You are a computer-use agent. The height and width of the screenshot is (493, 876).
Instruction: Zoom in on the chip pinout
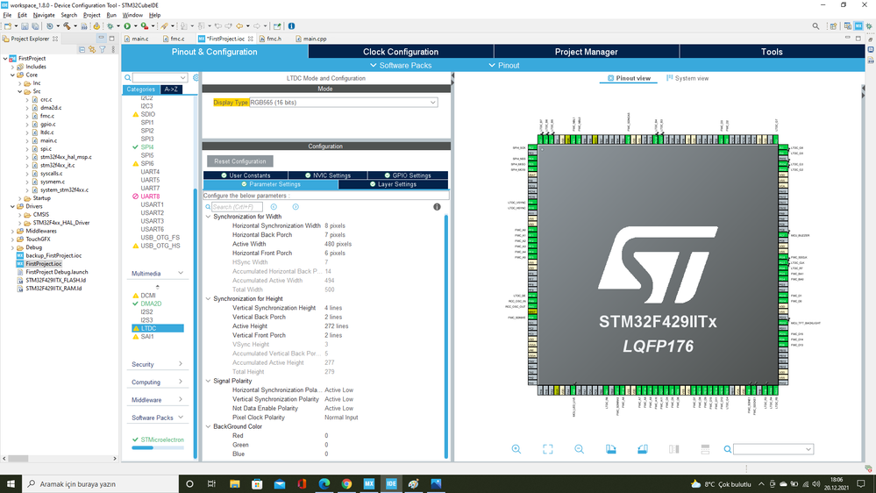(516, 449)
